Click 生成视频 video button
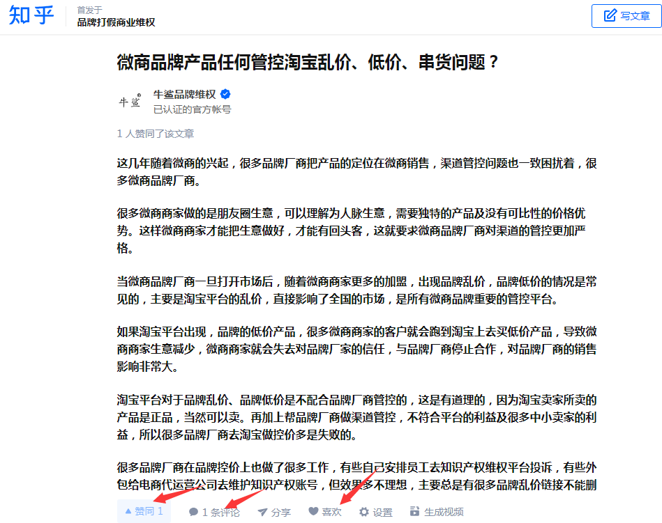662x523 pixels. point(437,512)
